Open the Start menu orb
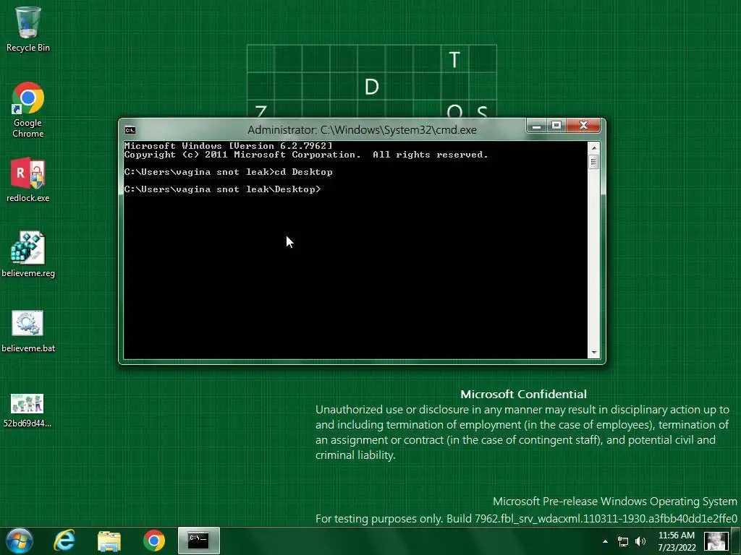Screen dimensions: 741x555 pyautogui.click(x=20, y=541)
